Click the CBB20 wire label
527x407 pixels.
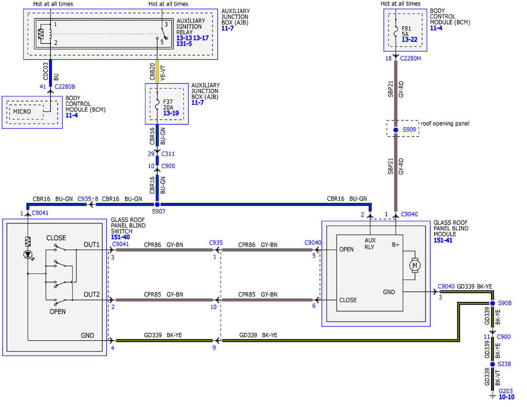point(152,72)
